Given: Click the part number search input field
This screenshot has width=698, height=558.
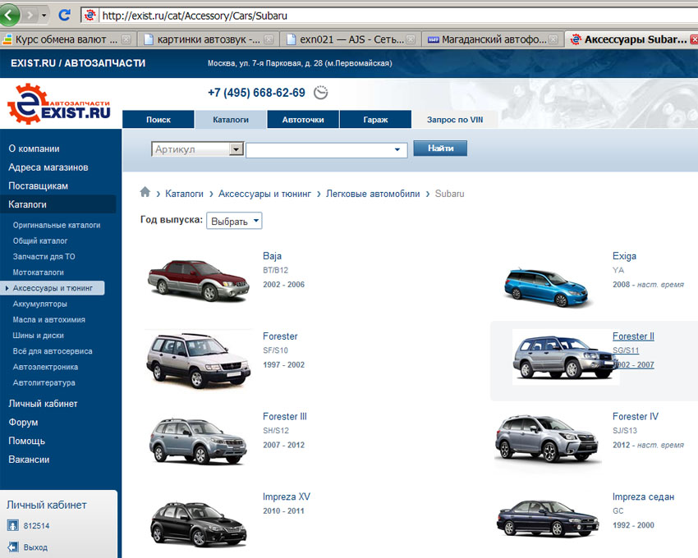Looking at the screenshot, I should pyautogui.click(x=320, y=150).
